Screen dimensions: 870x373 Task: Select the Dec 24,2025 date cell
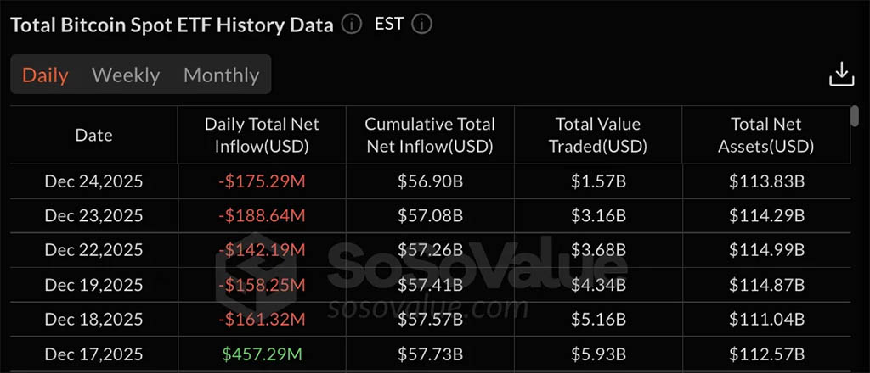point(93,181)
